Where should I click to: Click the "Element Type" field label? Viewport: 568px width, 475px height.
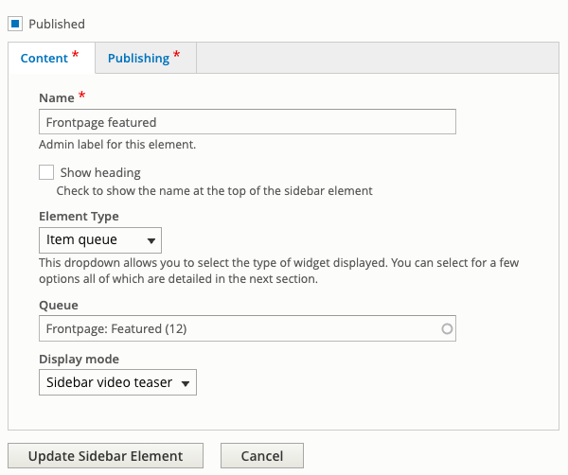click(x=79, y=217)
